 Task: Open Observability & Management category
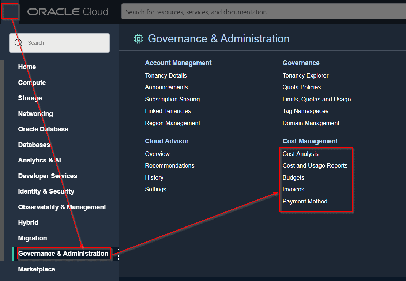pos(62,207)
